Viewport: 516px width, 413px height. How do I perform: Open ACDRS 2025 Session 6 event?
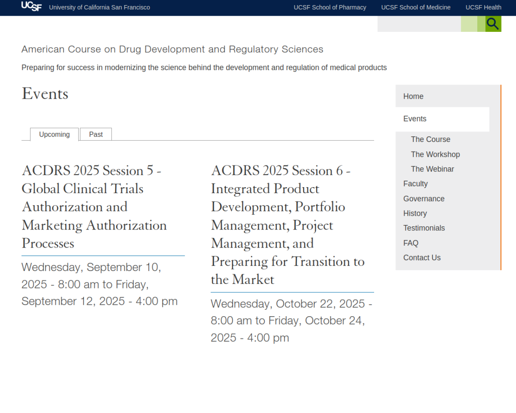[288, 225]
